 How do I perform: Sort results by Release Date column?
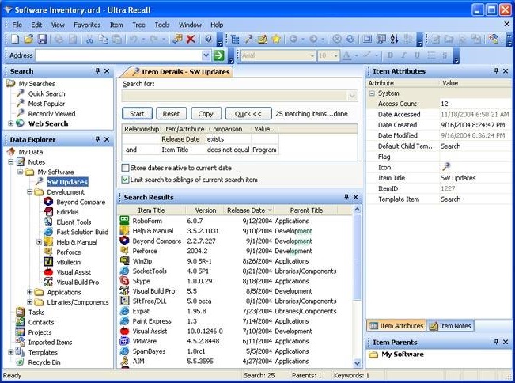tap(248, 210)
